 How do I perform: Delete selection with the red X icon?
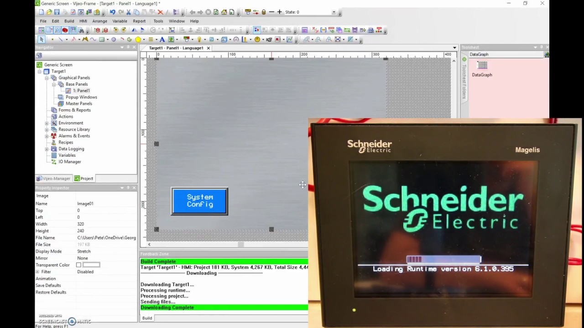tap(160, 12)
